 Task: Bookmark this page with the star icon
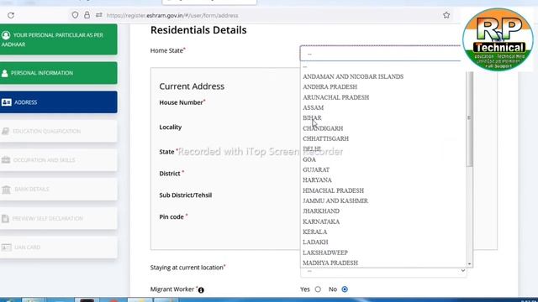(446, 15)
